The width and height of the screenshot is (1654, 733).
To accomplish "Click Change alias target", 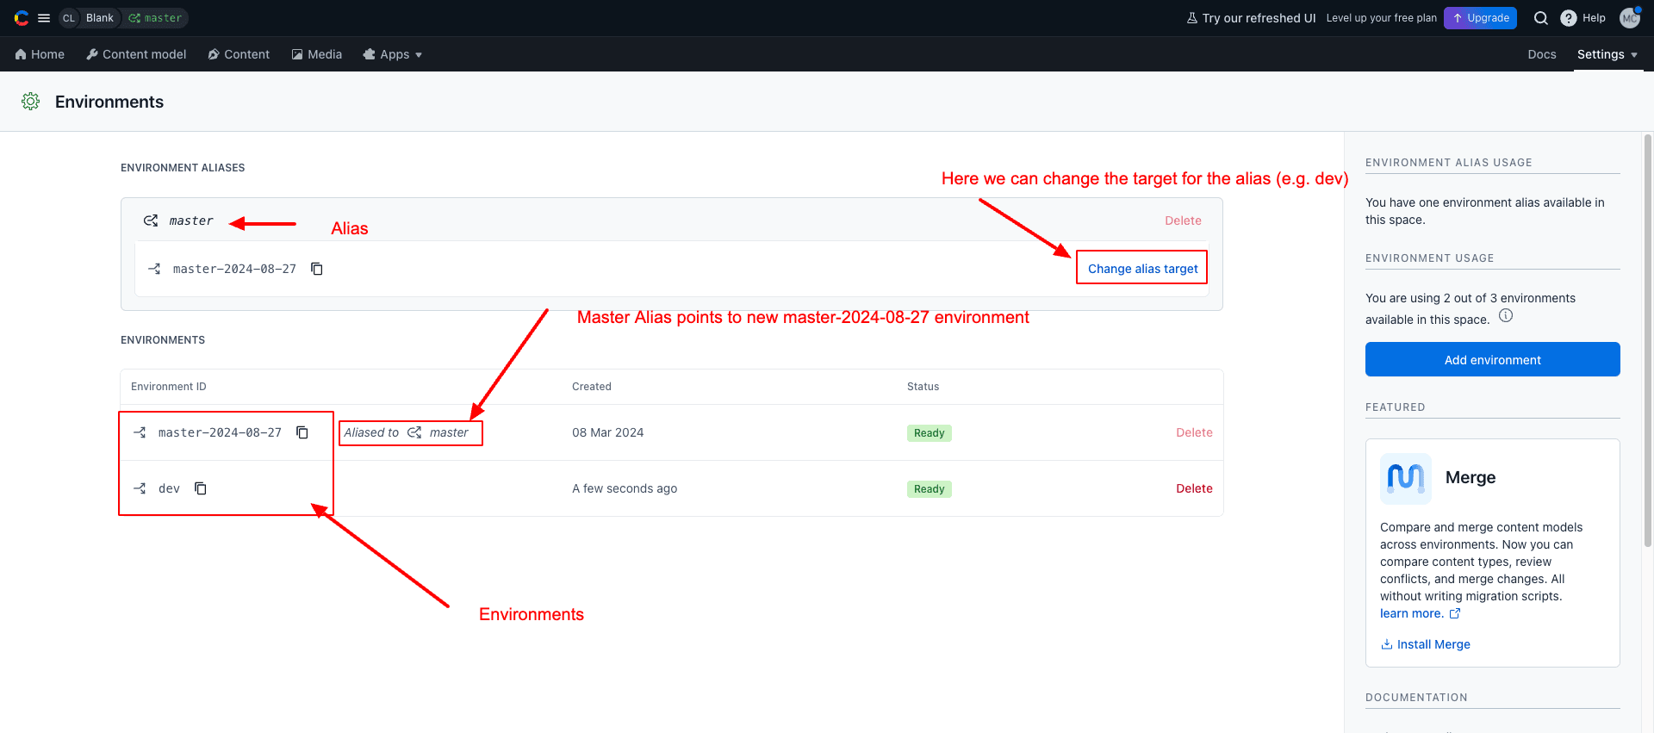I will (x=1142, y=269).
